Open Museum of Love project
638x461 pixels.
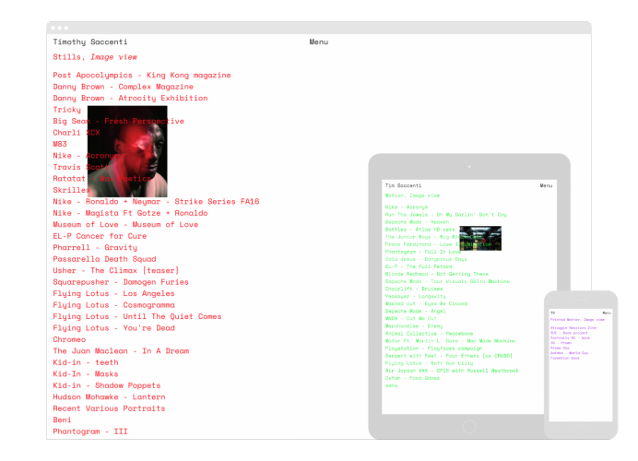pos(125,225)
